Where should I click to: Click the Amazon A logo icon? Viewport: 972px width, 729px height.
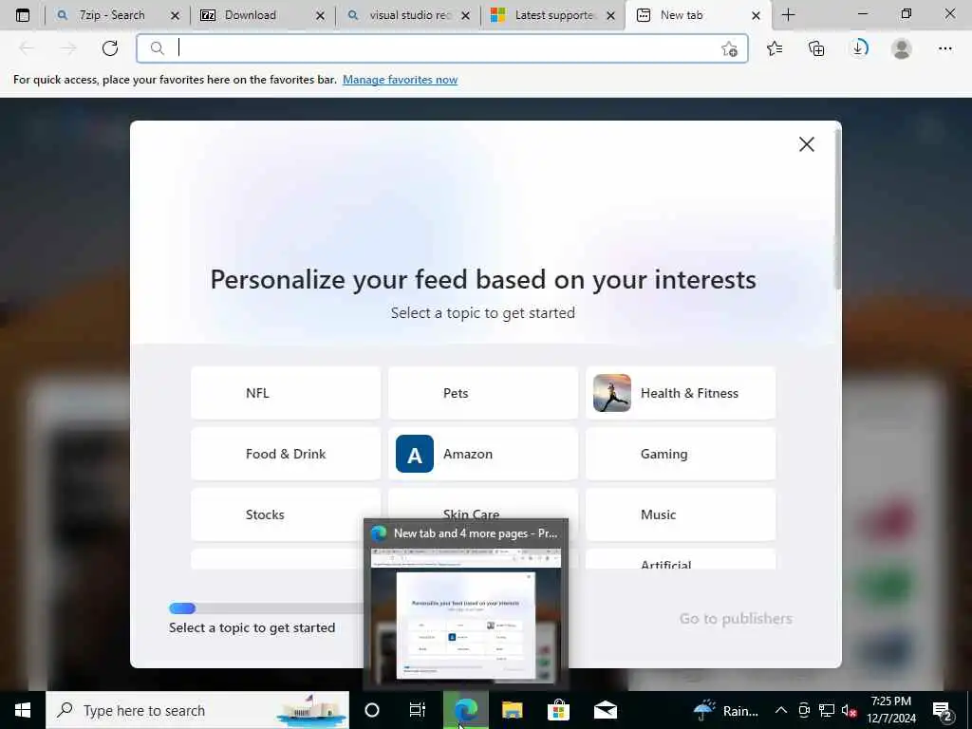point(415,454)
